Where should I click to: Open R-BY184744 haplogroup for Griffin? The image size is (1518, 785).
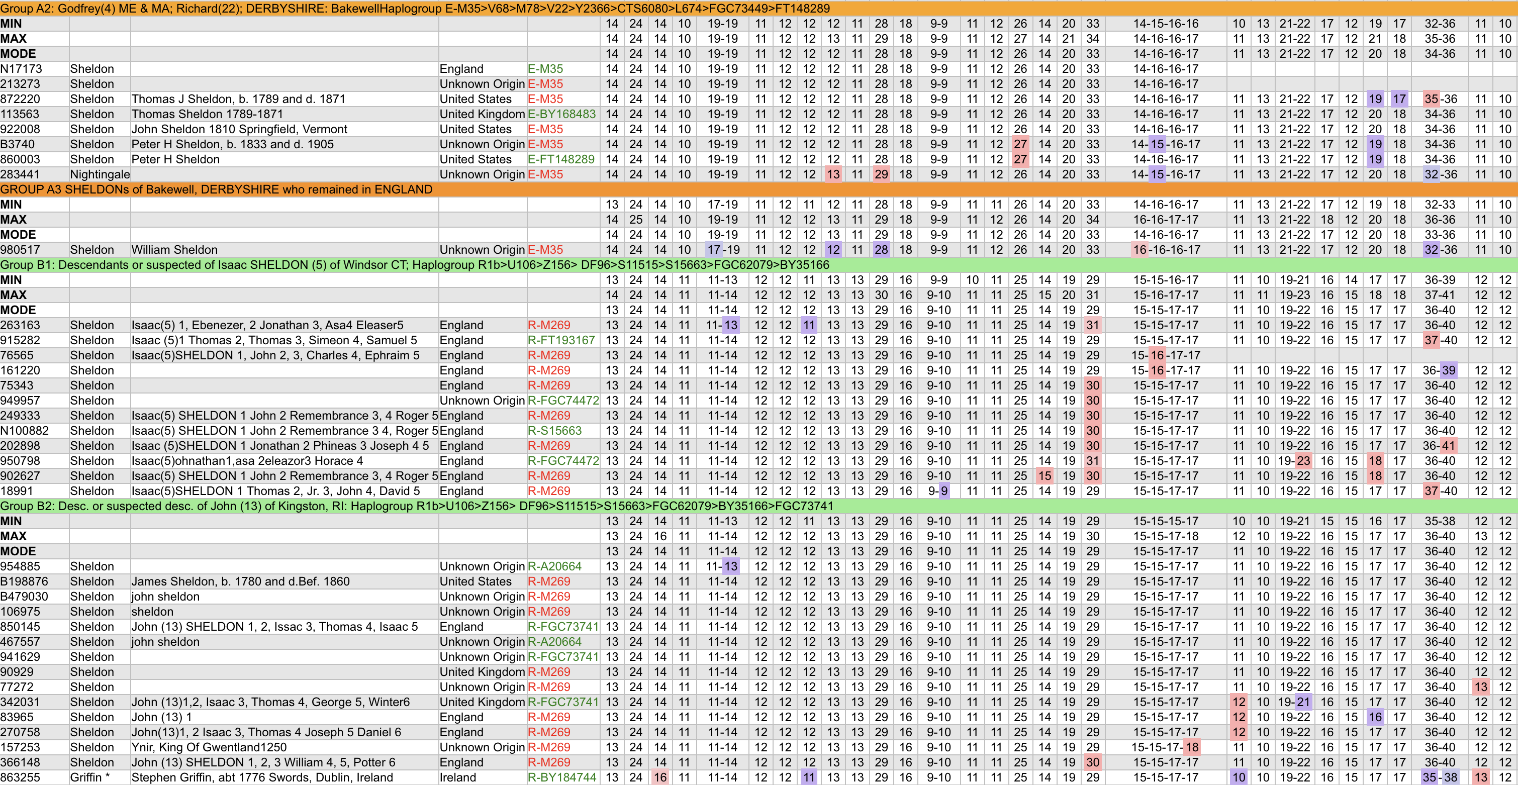[x=561, y=777]
